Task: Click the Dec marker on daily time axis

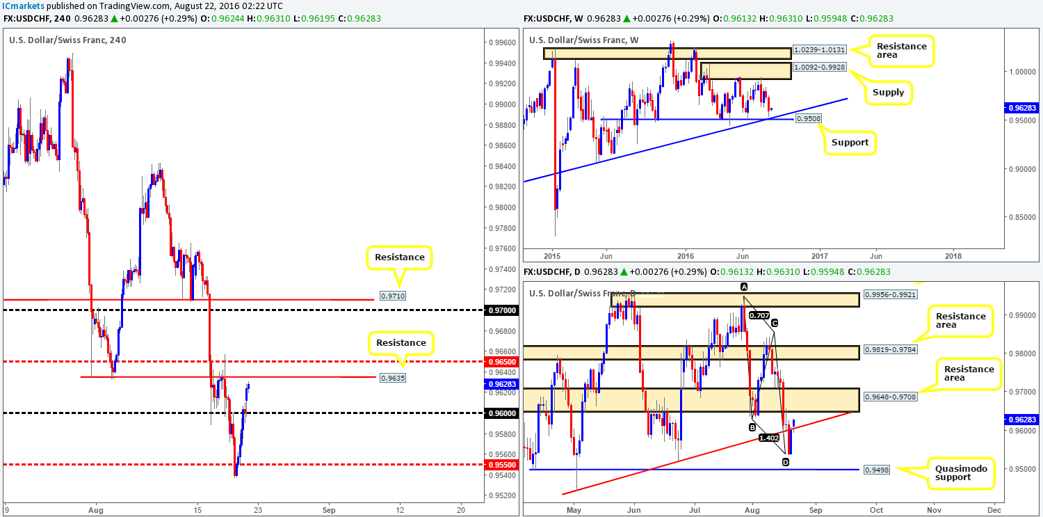Action: 994,509
